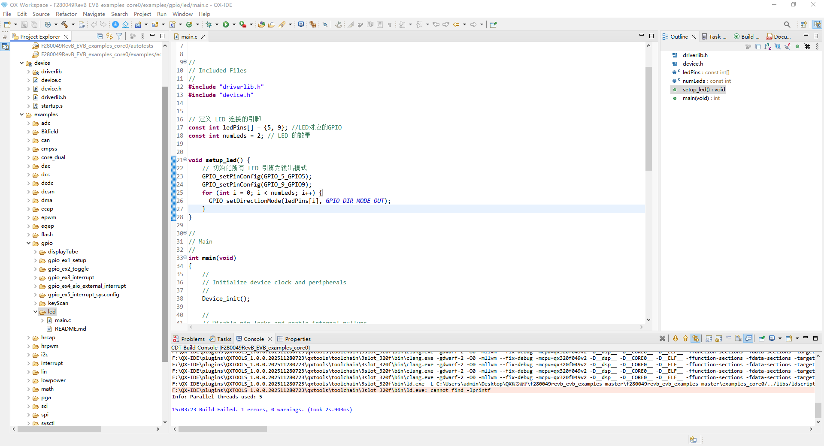Launch the Debug bug icon
This screenshot has height=446, width=824.
click(x=209, y=24)
